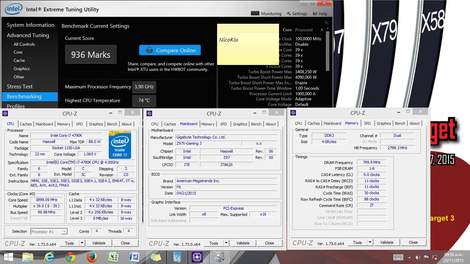The image size is (470, 264).
Task: Open Tools dropdown arrow in Memory window
Action: click(x=370, y=242)
